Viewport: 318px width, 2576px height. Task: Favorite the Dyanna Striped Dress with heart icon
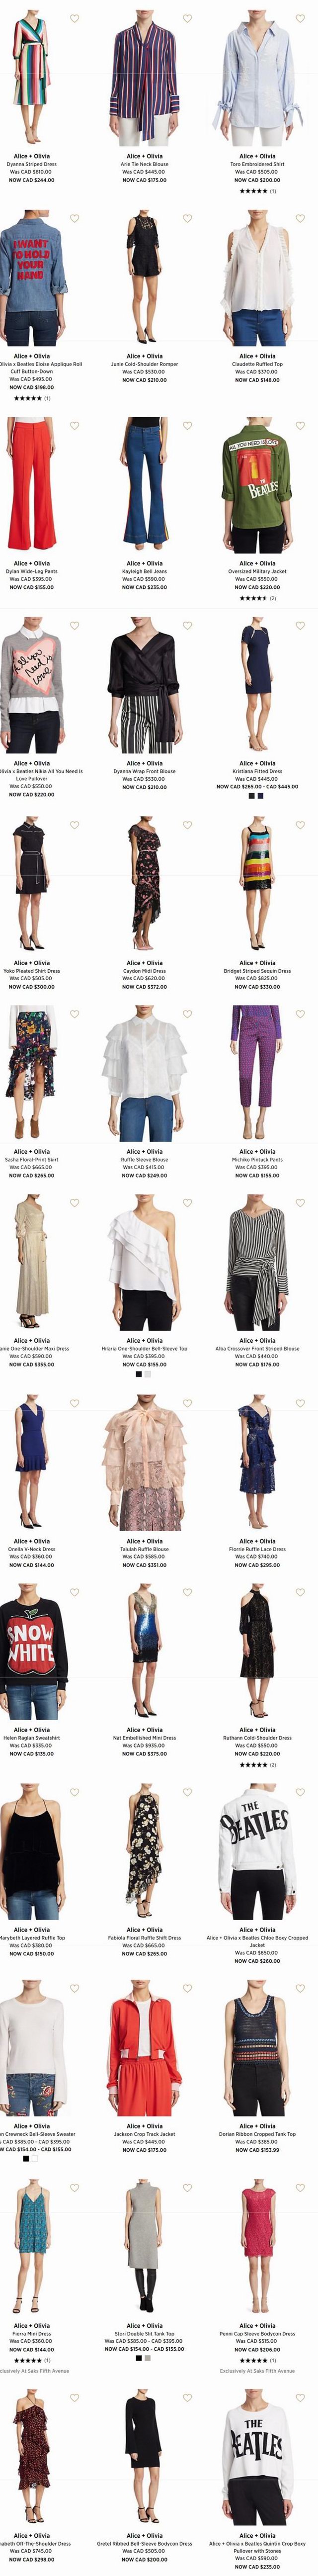pyautogui.click(x=74, y=19)
